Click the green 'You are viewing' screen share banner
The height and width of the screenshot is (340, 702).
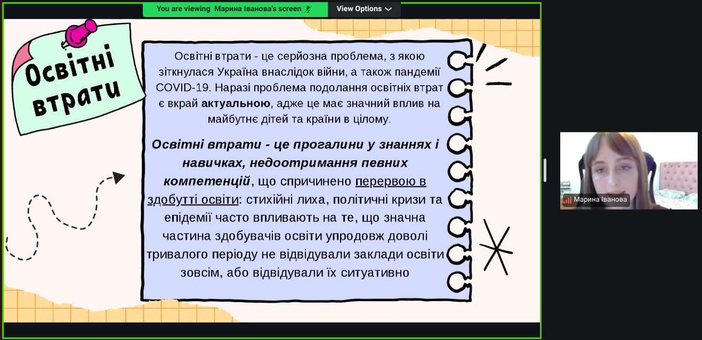(x=235, y=9)
